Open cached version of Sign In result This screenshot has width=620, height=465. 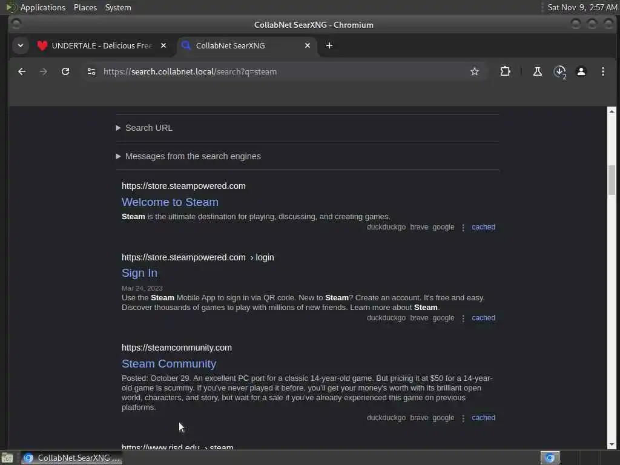[483, 318]
